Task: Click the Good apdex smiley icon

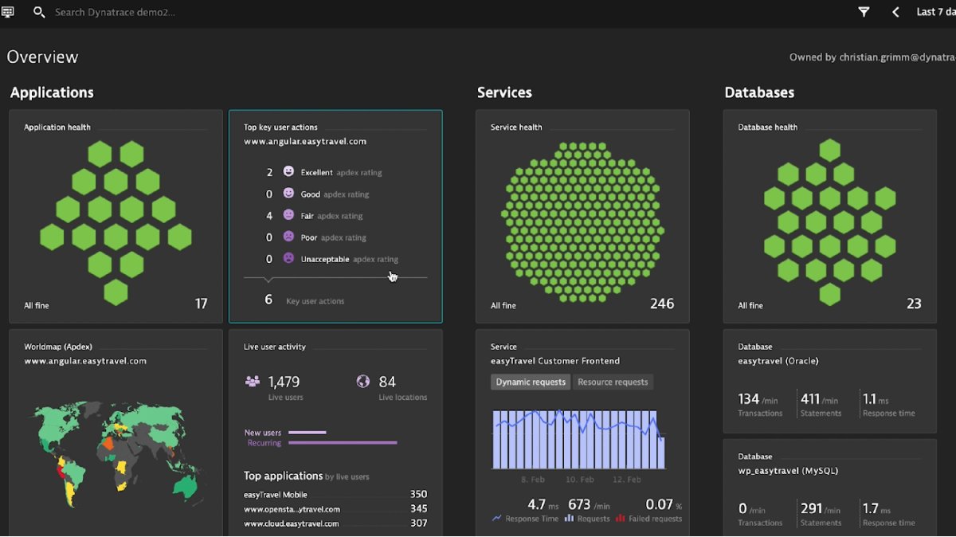Action: (x=288, y=193)
